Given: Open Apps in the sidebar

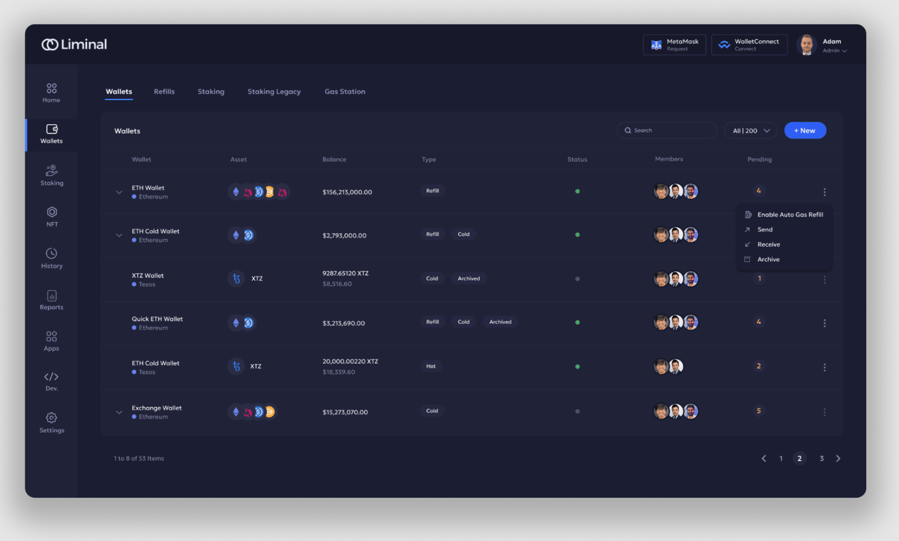Looking at the screenshot, I should (51, 341).
